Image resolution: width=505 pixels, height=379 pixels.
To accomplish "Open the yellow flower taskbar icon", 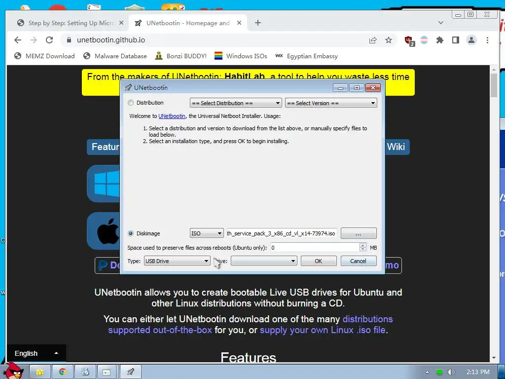I will [39, 372].
